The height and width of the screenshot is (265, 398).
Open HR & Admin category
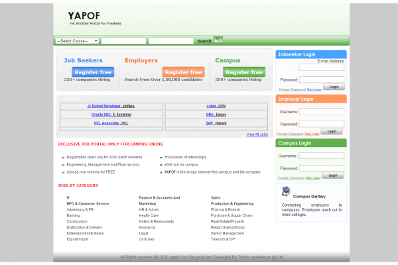tap(149, 210)
